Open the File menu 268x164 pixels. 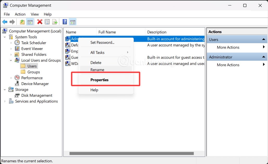[x=7, y=14]
